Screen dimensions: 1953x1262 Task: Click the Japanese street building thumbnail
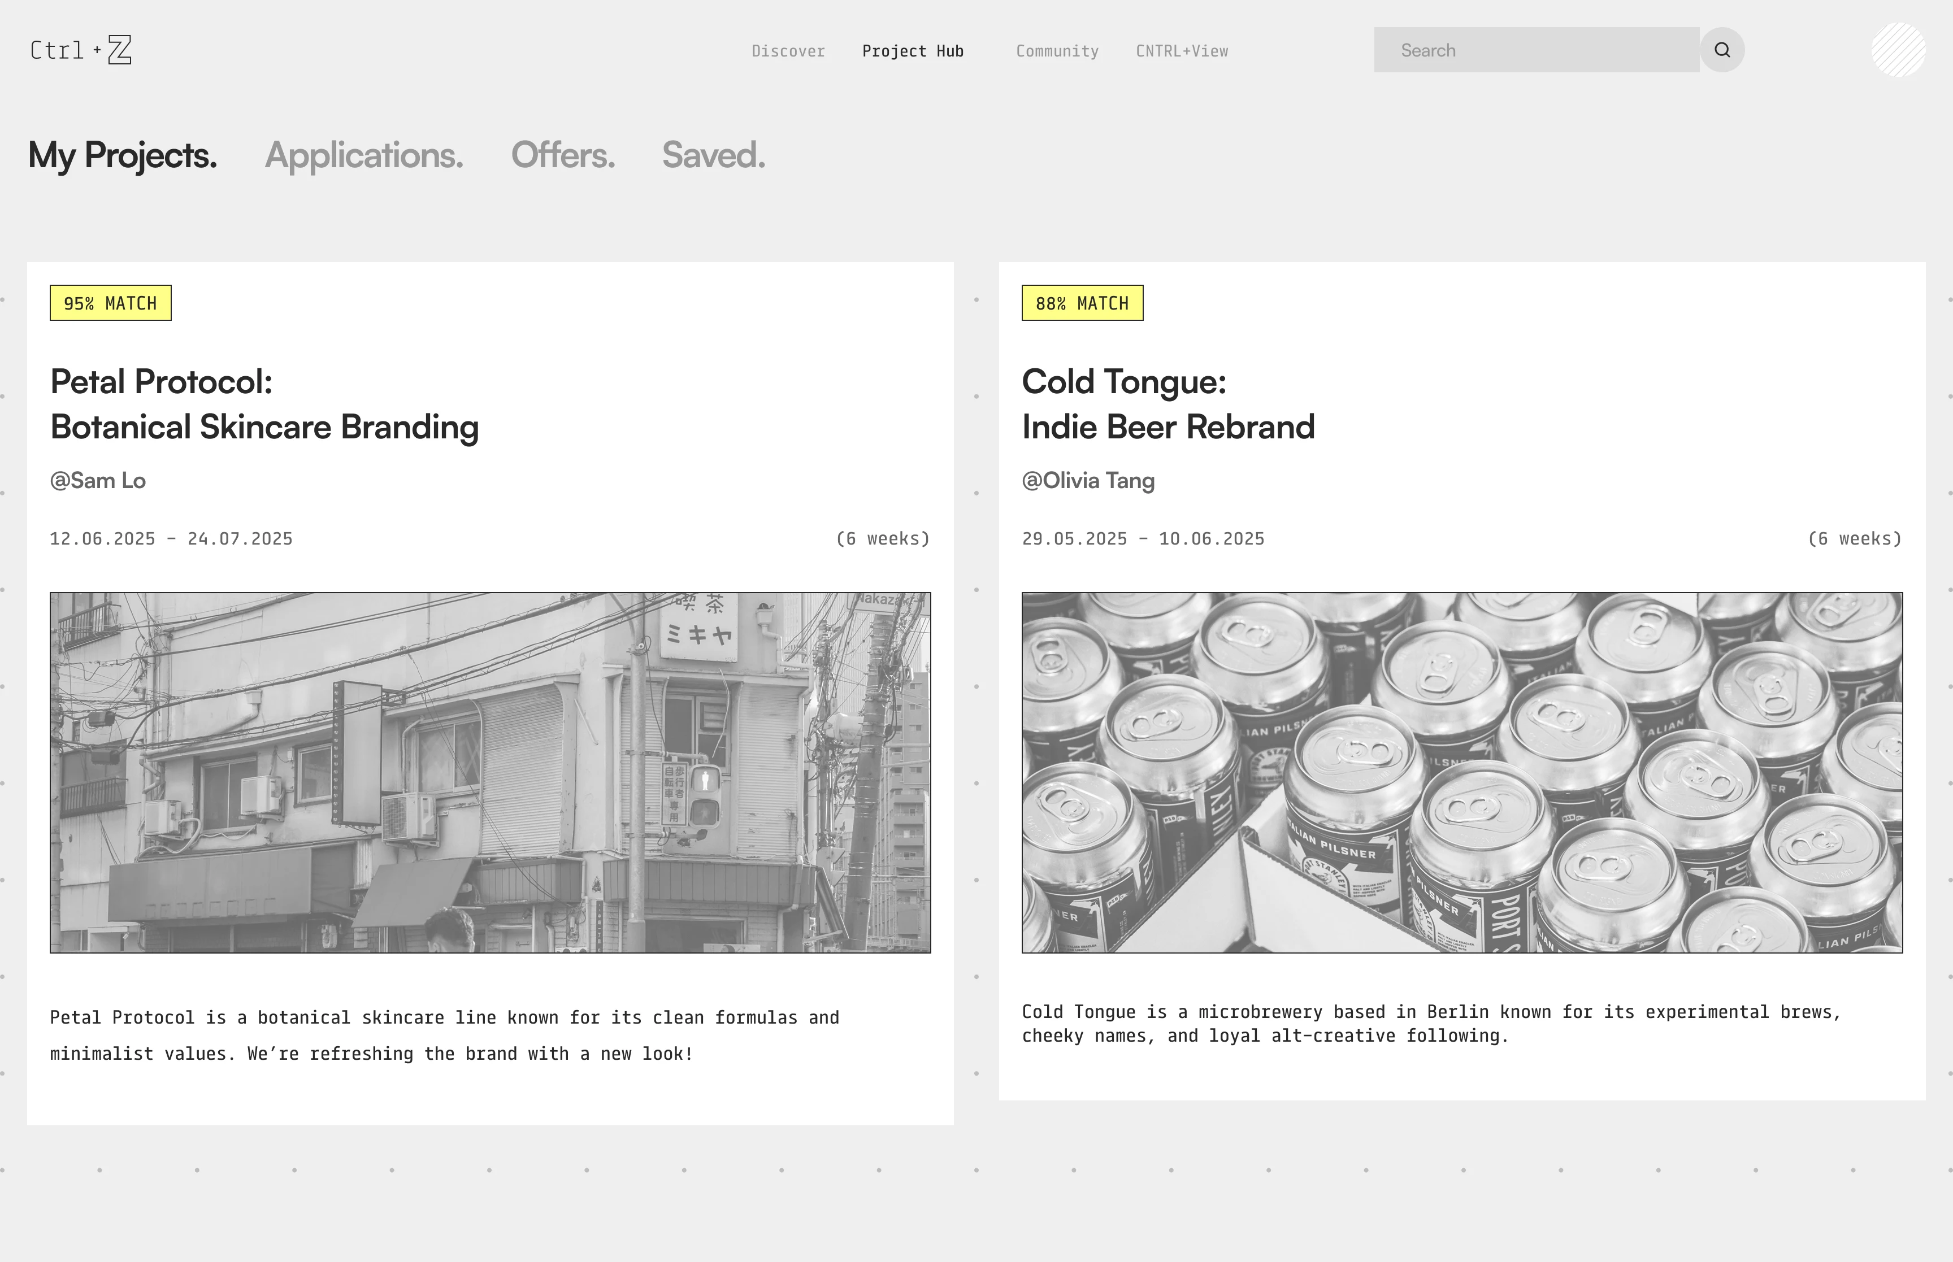(490, 772)
